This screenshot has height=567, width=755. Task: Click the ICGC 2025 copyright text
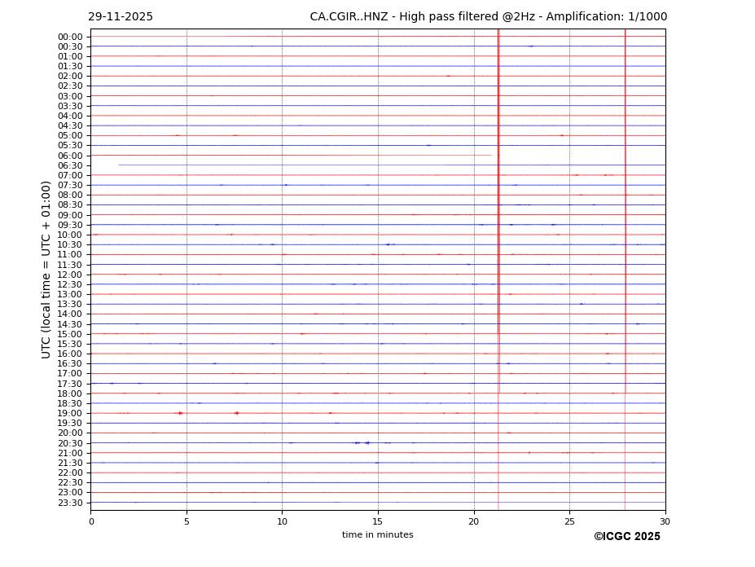tap(626, 537)
